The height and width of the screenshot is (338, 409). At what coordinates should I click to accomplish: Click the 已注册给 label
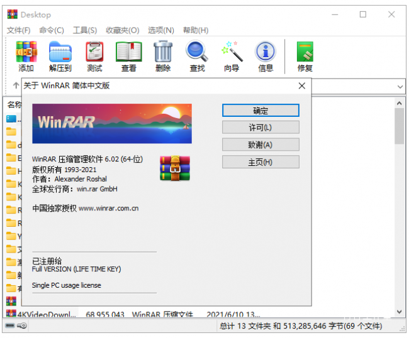47,261
